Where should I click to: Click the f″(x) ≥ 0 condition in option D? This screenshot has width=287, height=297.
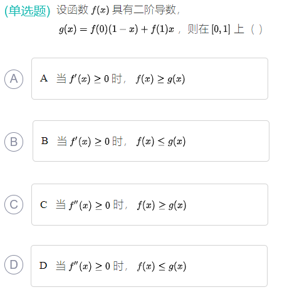90,266
